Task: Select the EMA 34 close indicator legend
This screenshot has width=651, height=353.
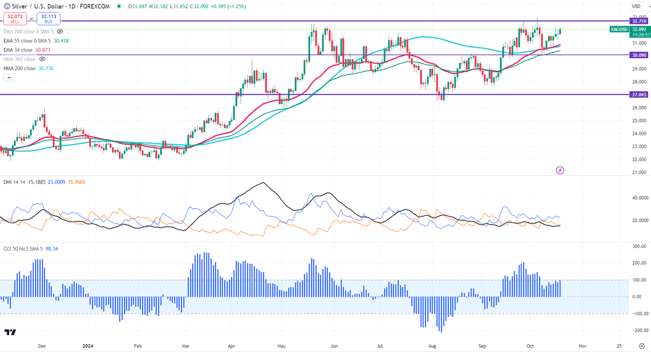Action: click(x=27, y=50)
